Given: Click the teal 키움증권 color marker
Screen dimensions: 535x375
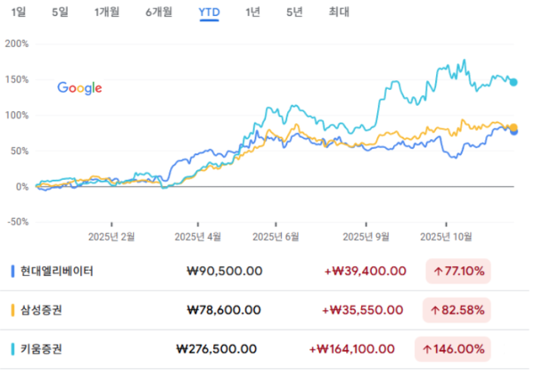Looking at the screenshot, I should point(12,349).
